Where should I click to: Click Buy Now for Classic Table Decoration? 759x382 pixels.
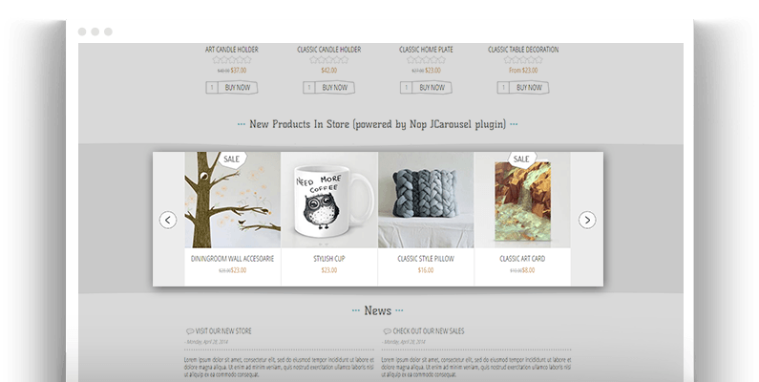click(529, 88)
